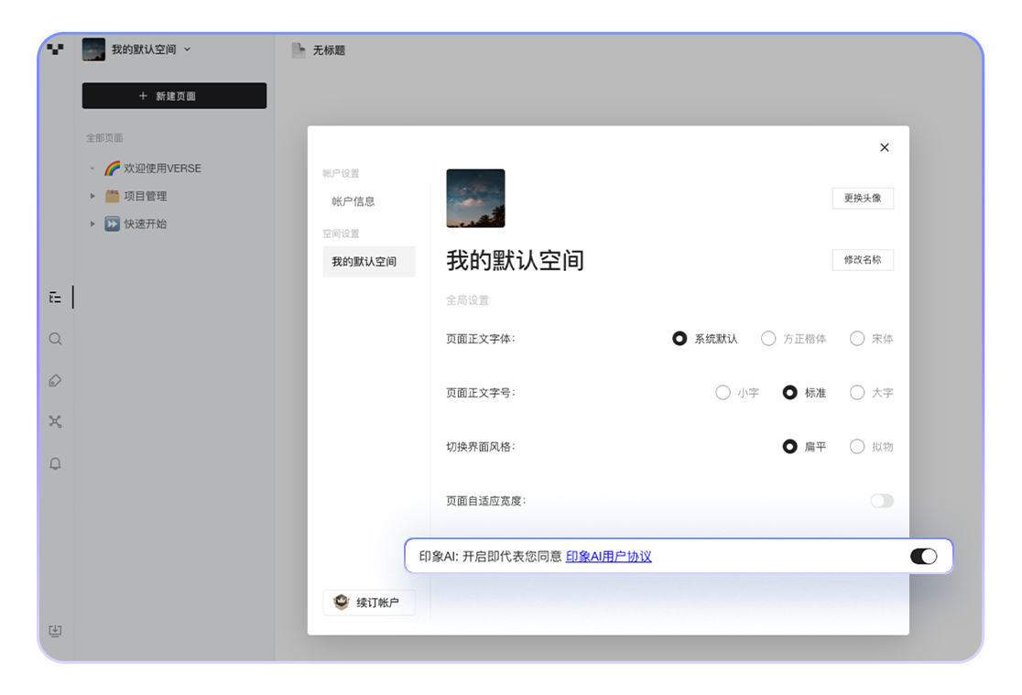The image size is (1022, 695).
Task: Expand the 快速开始 tree item
Action: 92,223
